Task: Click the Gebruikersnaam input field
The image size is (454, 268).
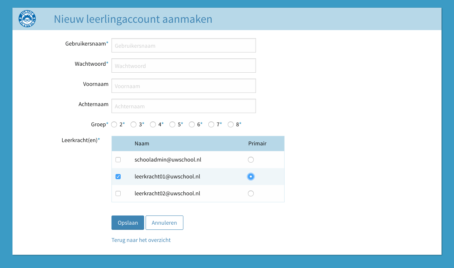Action: pyautogui.click(x=183, y=46)
